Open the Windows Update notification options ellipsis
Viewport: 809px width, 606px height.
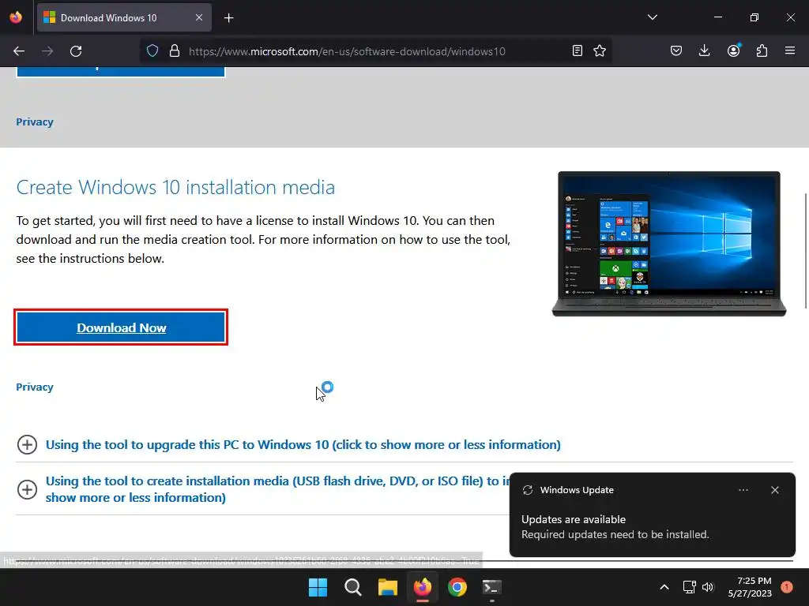pos(743,490)
